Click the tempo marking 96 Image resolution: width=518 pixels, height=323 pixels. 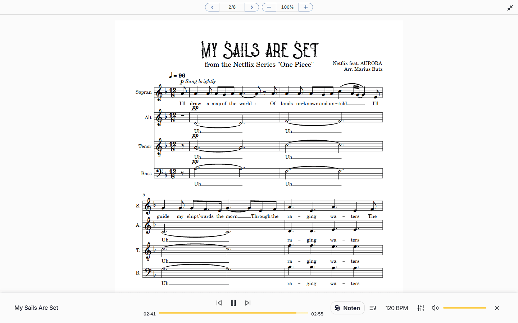(177, 76)
